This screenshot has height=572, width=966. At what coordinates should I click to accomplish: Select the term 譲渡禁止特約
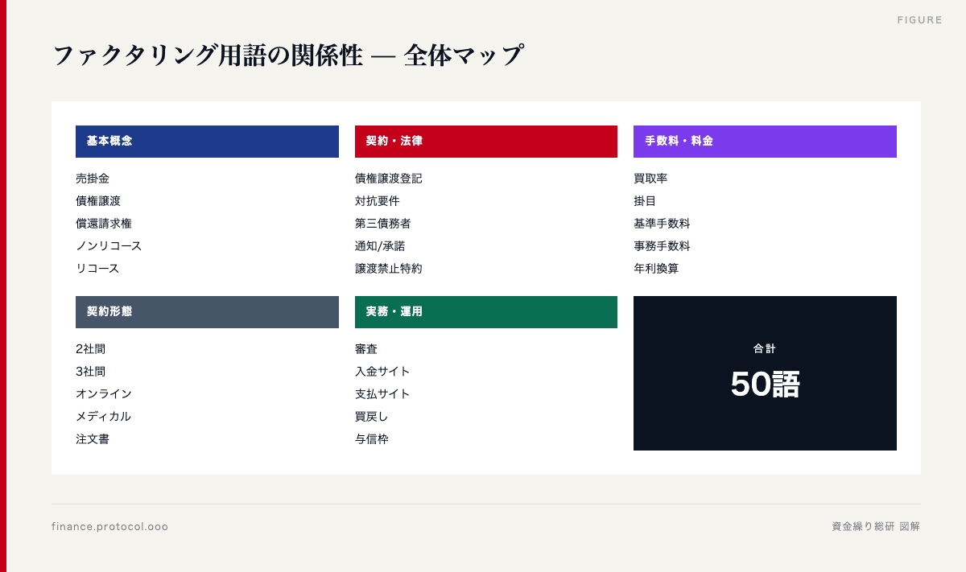pos(389,269)
